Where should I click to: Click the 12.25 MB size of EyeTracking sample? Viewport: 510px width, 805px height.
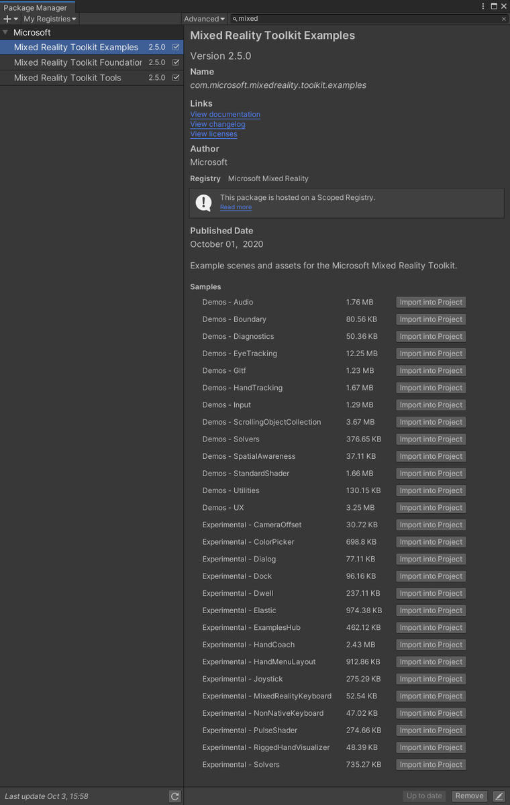pyautogui.click(x=362, y=354)
